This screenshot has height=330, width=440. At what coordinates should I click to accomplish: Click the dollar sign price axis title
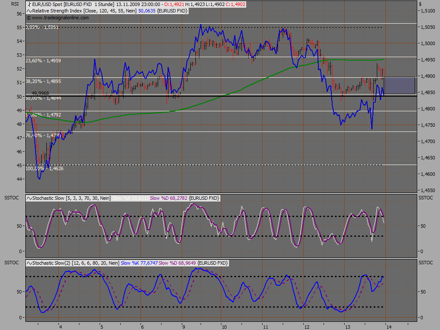[x=420, y=4]
